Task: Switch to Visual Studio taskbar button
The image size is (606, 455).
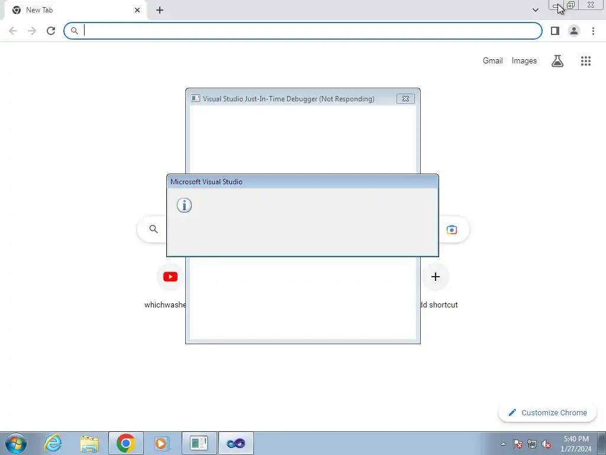Action: [x=236, y=443]
